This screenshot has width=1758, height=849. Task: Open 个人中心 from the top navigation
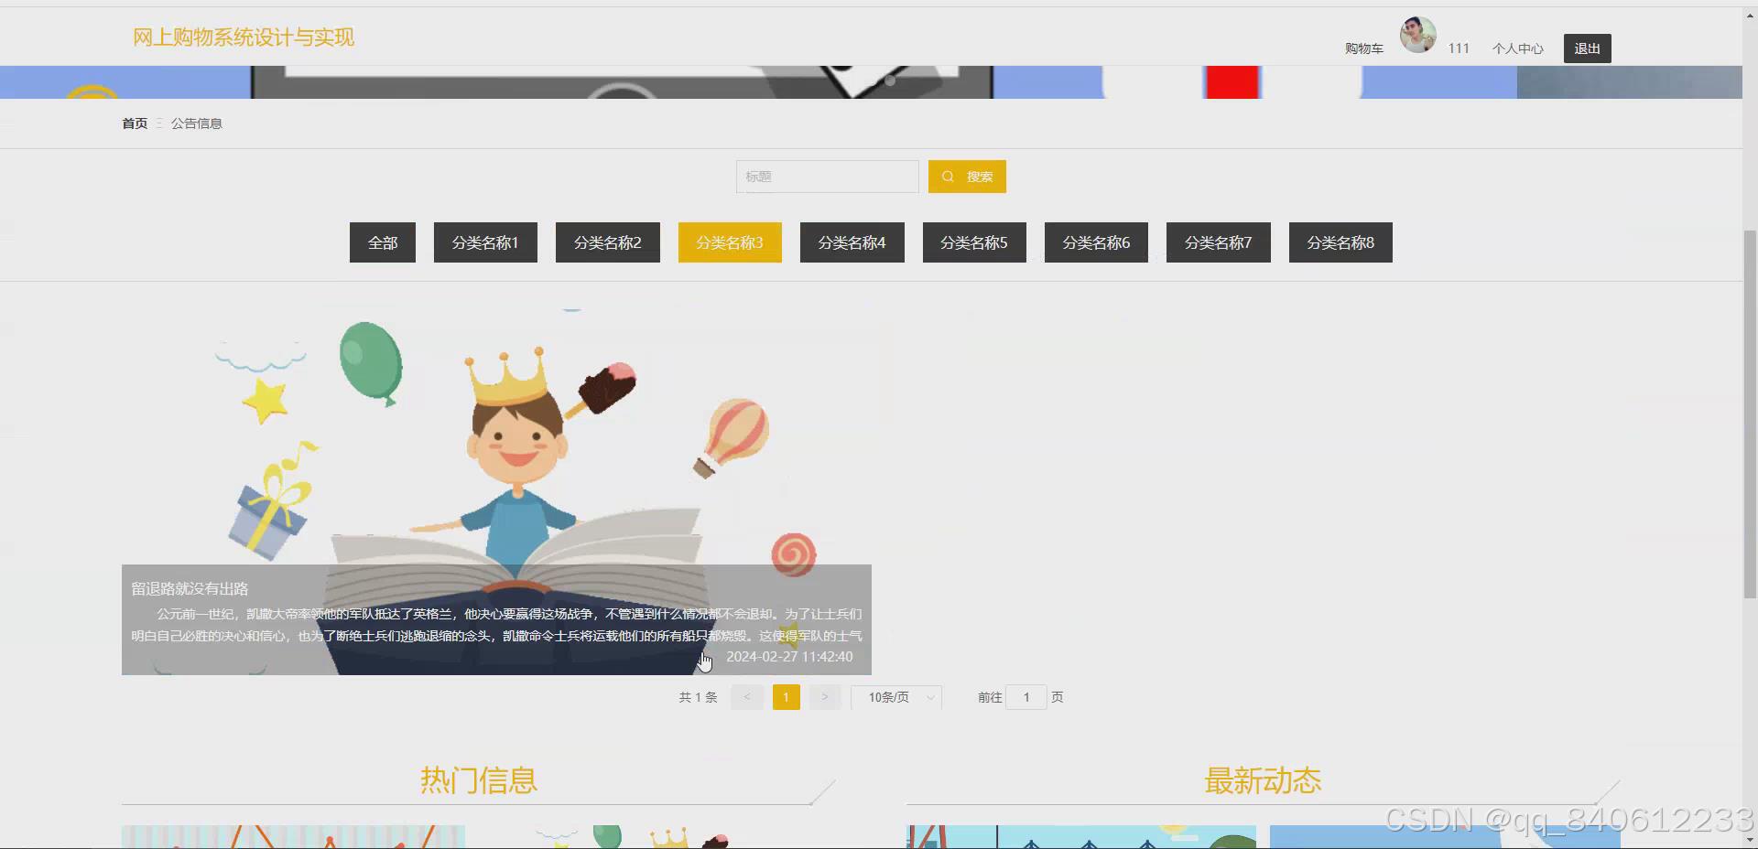1517,48
